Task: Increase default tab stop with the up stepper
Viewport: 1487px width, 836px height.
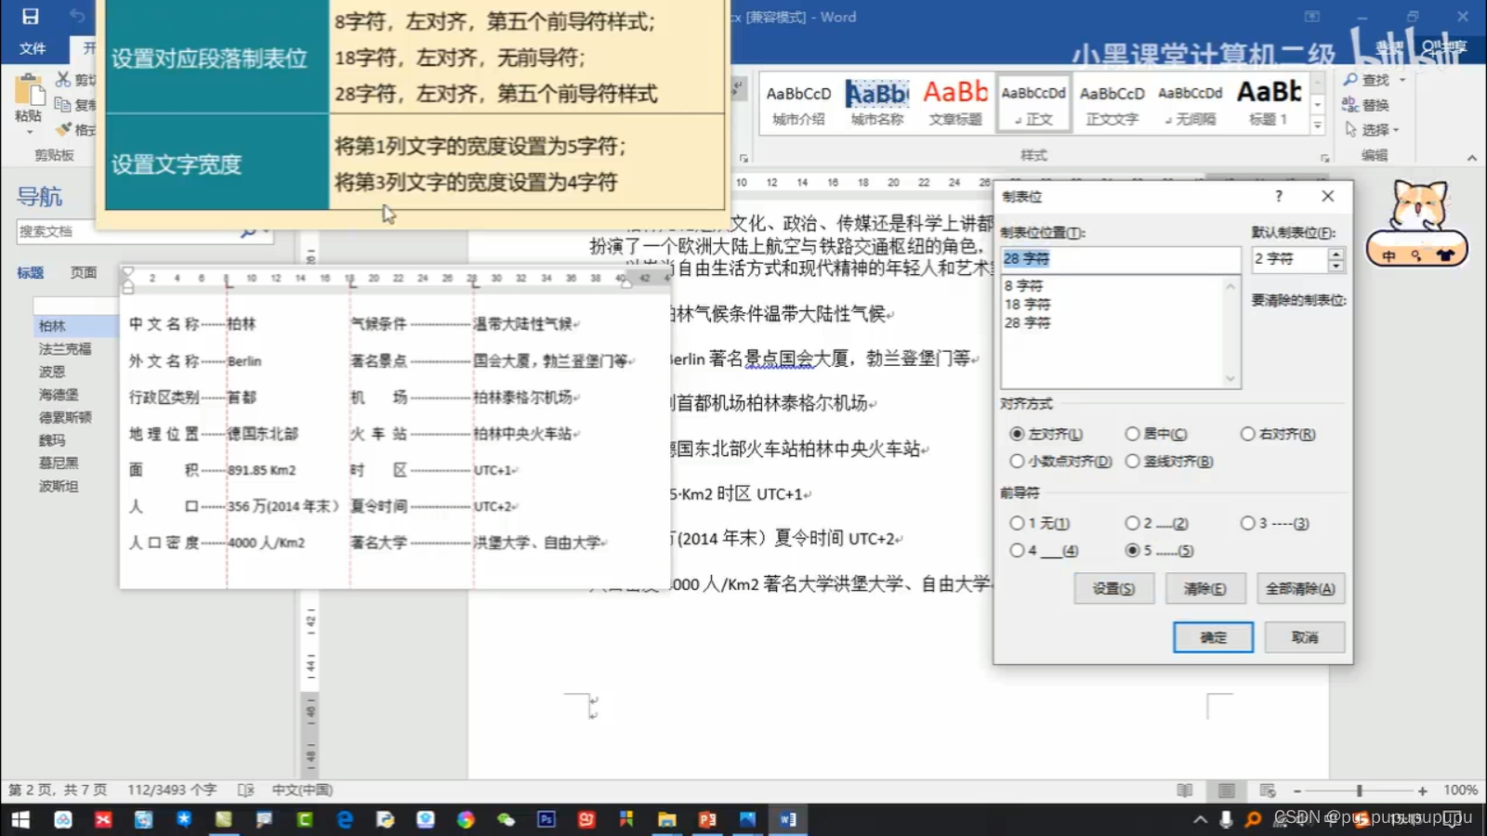Action: pyautogui.click(x=1336, y=254)
